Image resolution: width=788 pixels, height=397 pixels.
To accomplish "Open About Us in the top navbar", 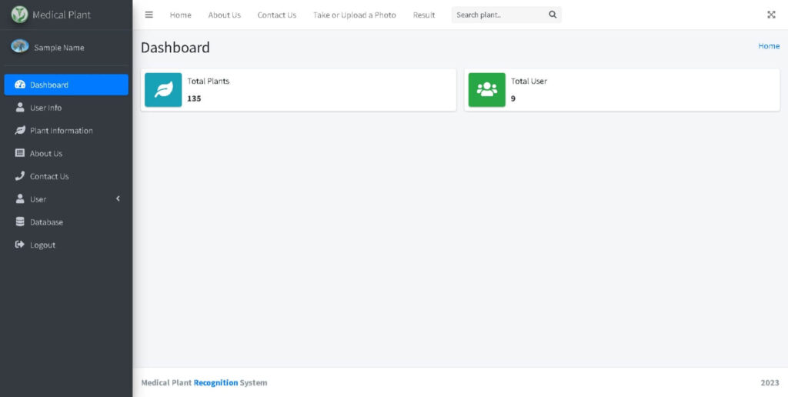I will (224, 15).
